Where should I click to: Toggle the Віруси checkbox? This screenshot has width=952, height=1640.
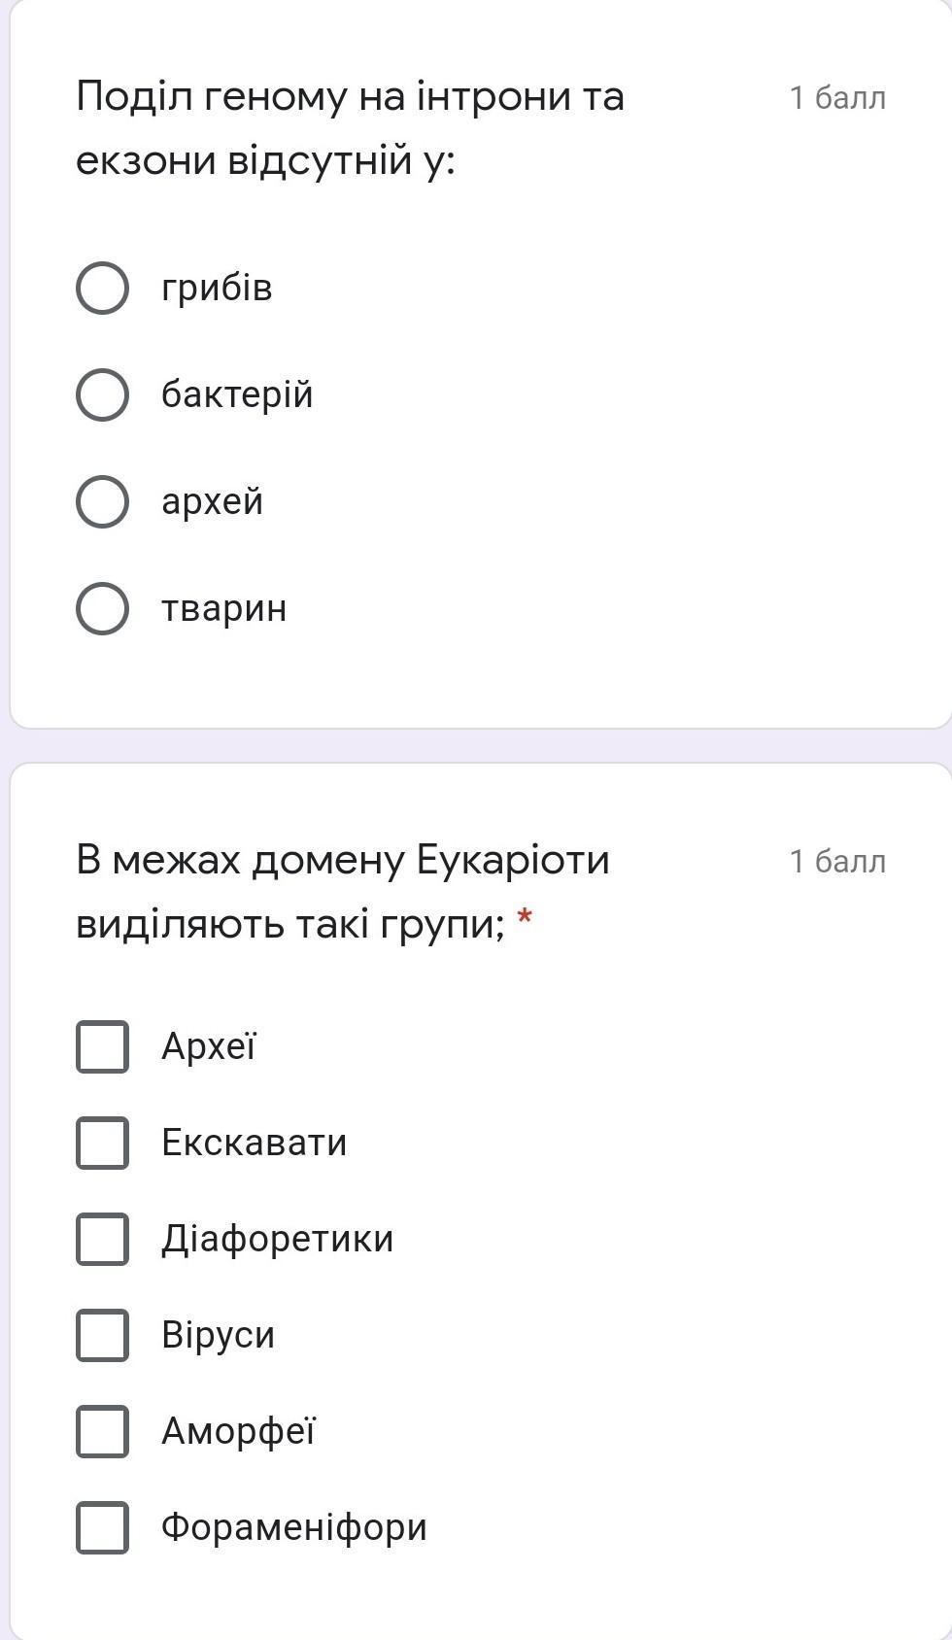click(x=102, y=1335)
